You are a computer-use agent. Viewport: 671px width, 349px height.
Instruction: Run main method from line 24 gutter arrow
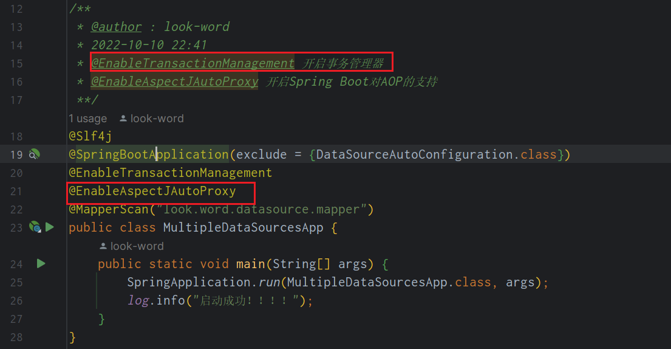41,264
